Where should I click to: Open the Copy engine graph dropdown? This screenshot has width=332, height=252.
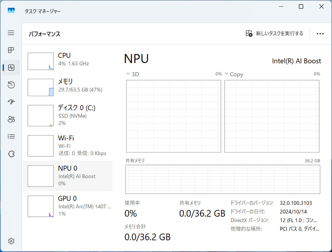(x=227, y=74)
